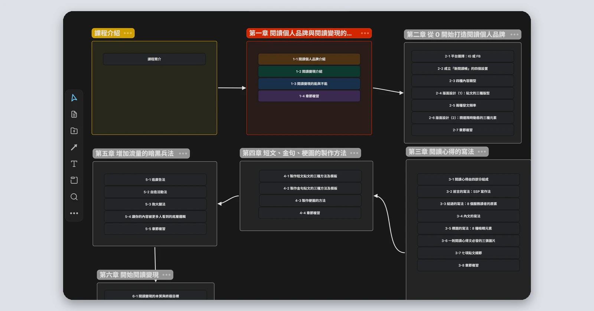
Task: Open the 2-3 四種內容類型 card
Action: point(463,81)
